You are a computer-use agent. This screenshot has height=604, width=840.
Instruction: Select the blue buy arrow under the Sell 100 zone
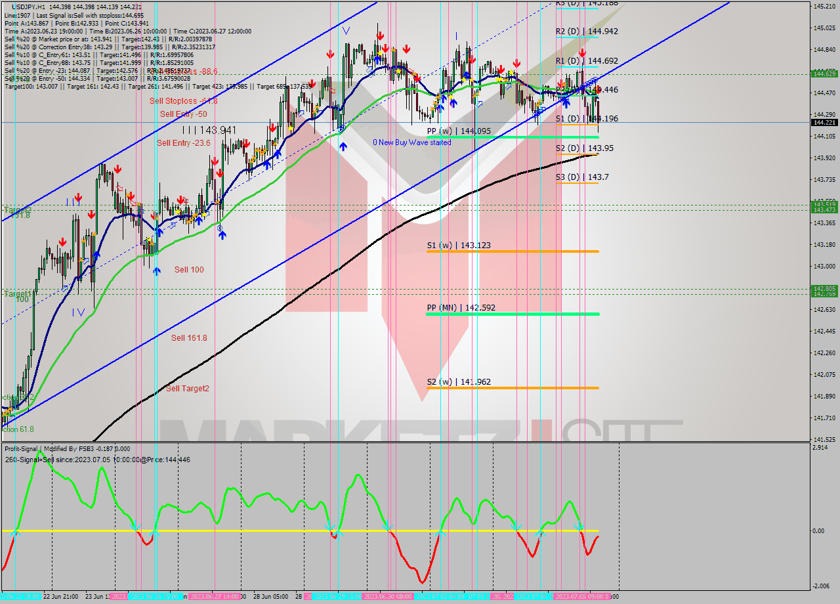tap(157, 270)
